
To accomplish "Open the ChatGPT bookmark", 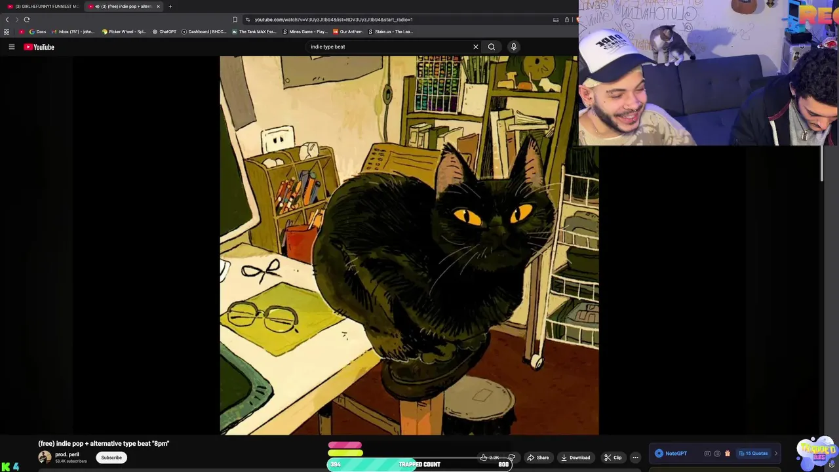I will pyautogui.click(x=164, y=31).
